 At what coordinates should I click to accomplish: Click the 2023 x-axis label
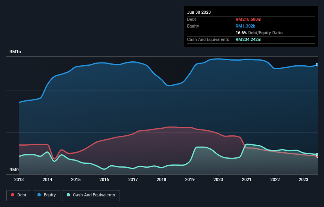point(303,180)
